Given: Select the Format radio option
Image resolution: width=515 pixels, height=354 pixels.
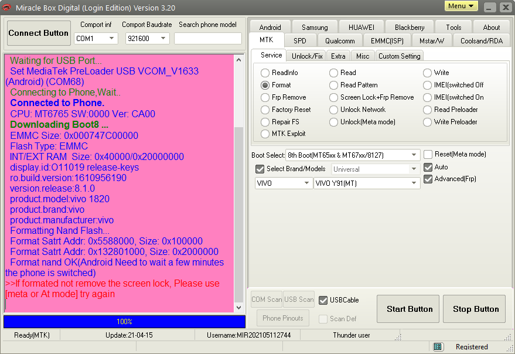Looking at the screenshot, I should tap(276, 85).
